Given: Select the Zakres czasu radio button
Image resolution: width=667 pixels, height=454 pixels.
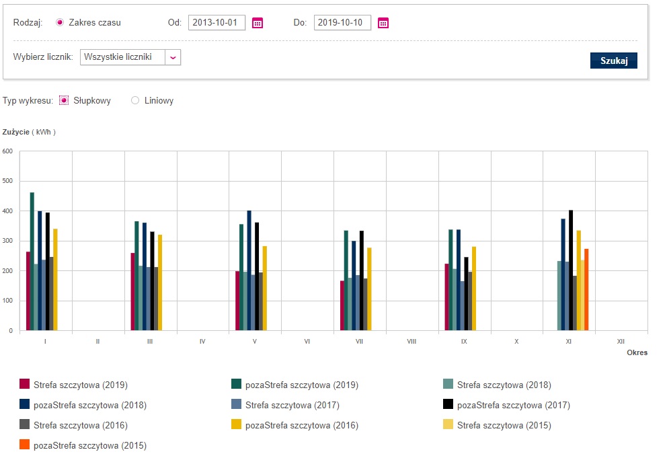Looking at the screenshot, I should 60,22.
